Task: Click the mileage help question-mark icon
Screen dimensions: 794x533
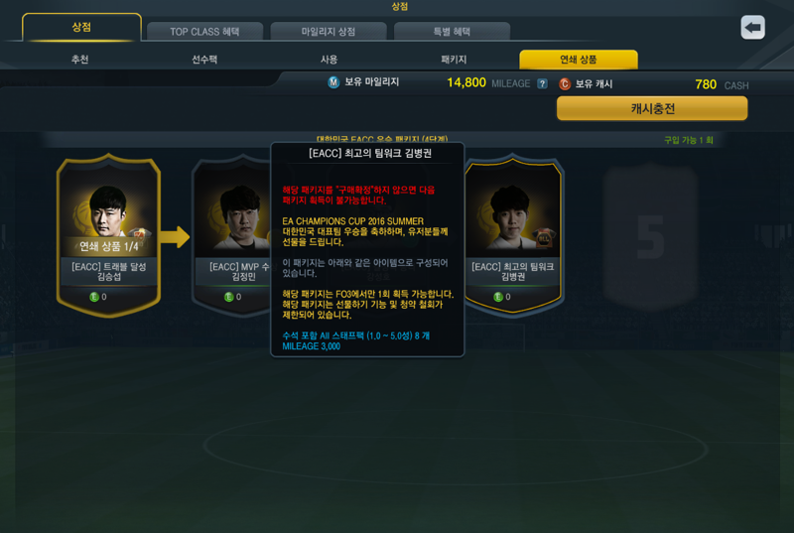Action: [x=542, y=83]
